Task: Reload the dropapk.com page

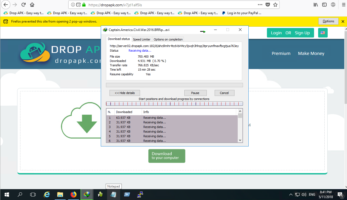Action: coord(23,5)
